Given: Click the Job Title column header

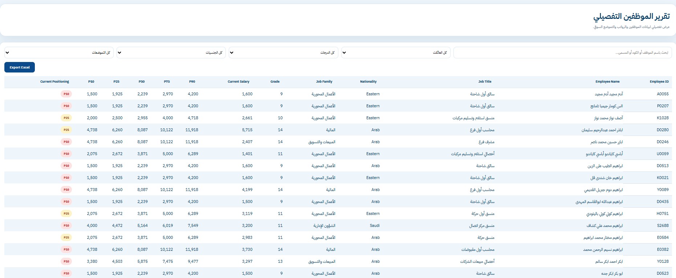Looking at the screenshot, I should tap(485, 82).
